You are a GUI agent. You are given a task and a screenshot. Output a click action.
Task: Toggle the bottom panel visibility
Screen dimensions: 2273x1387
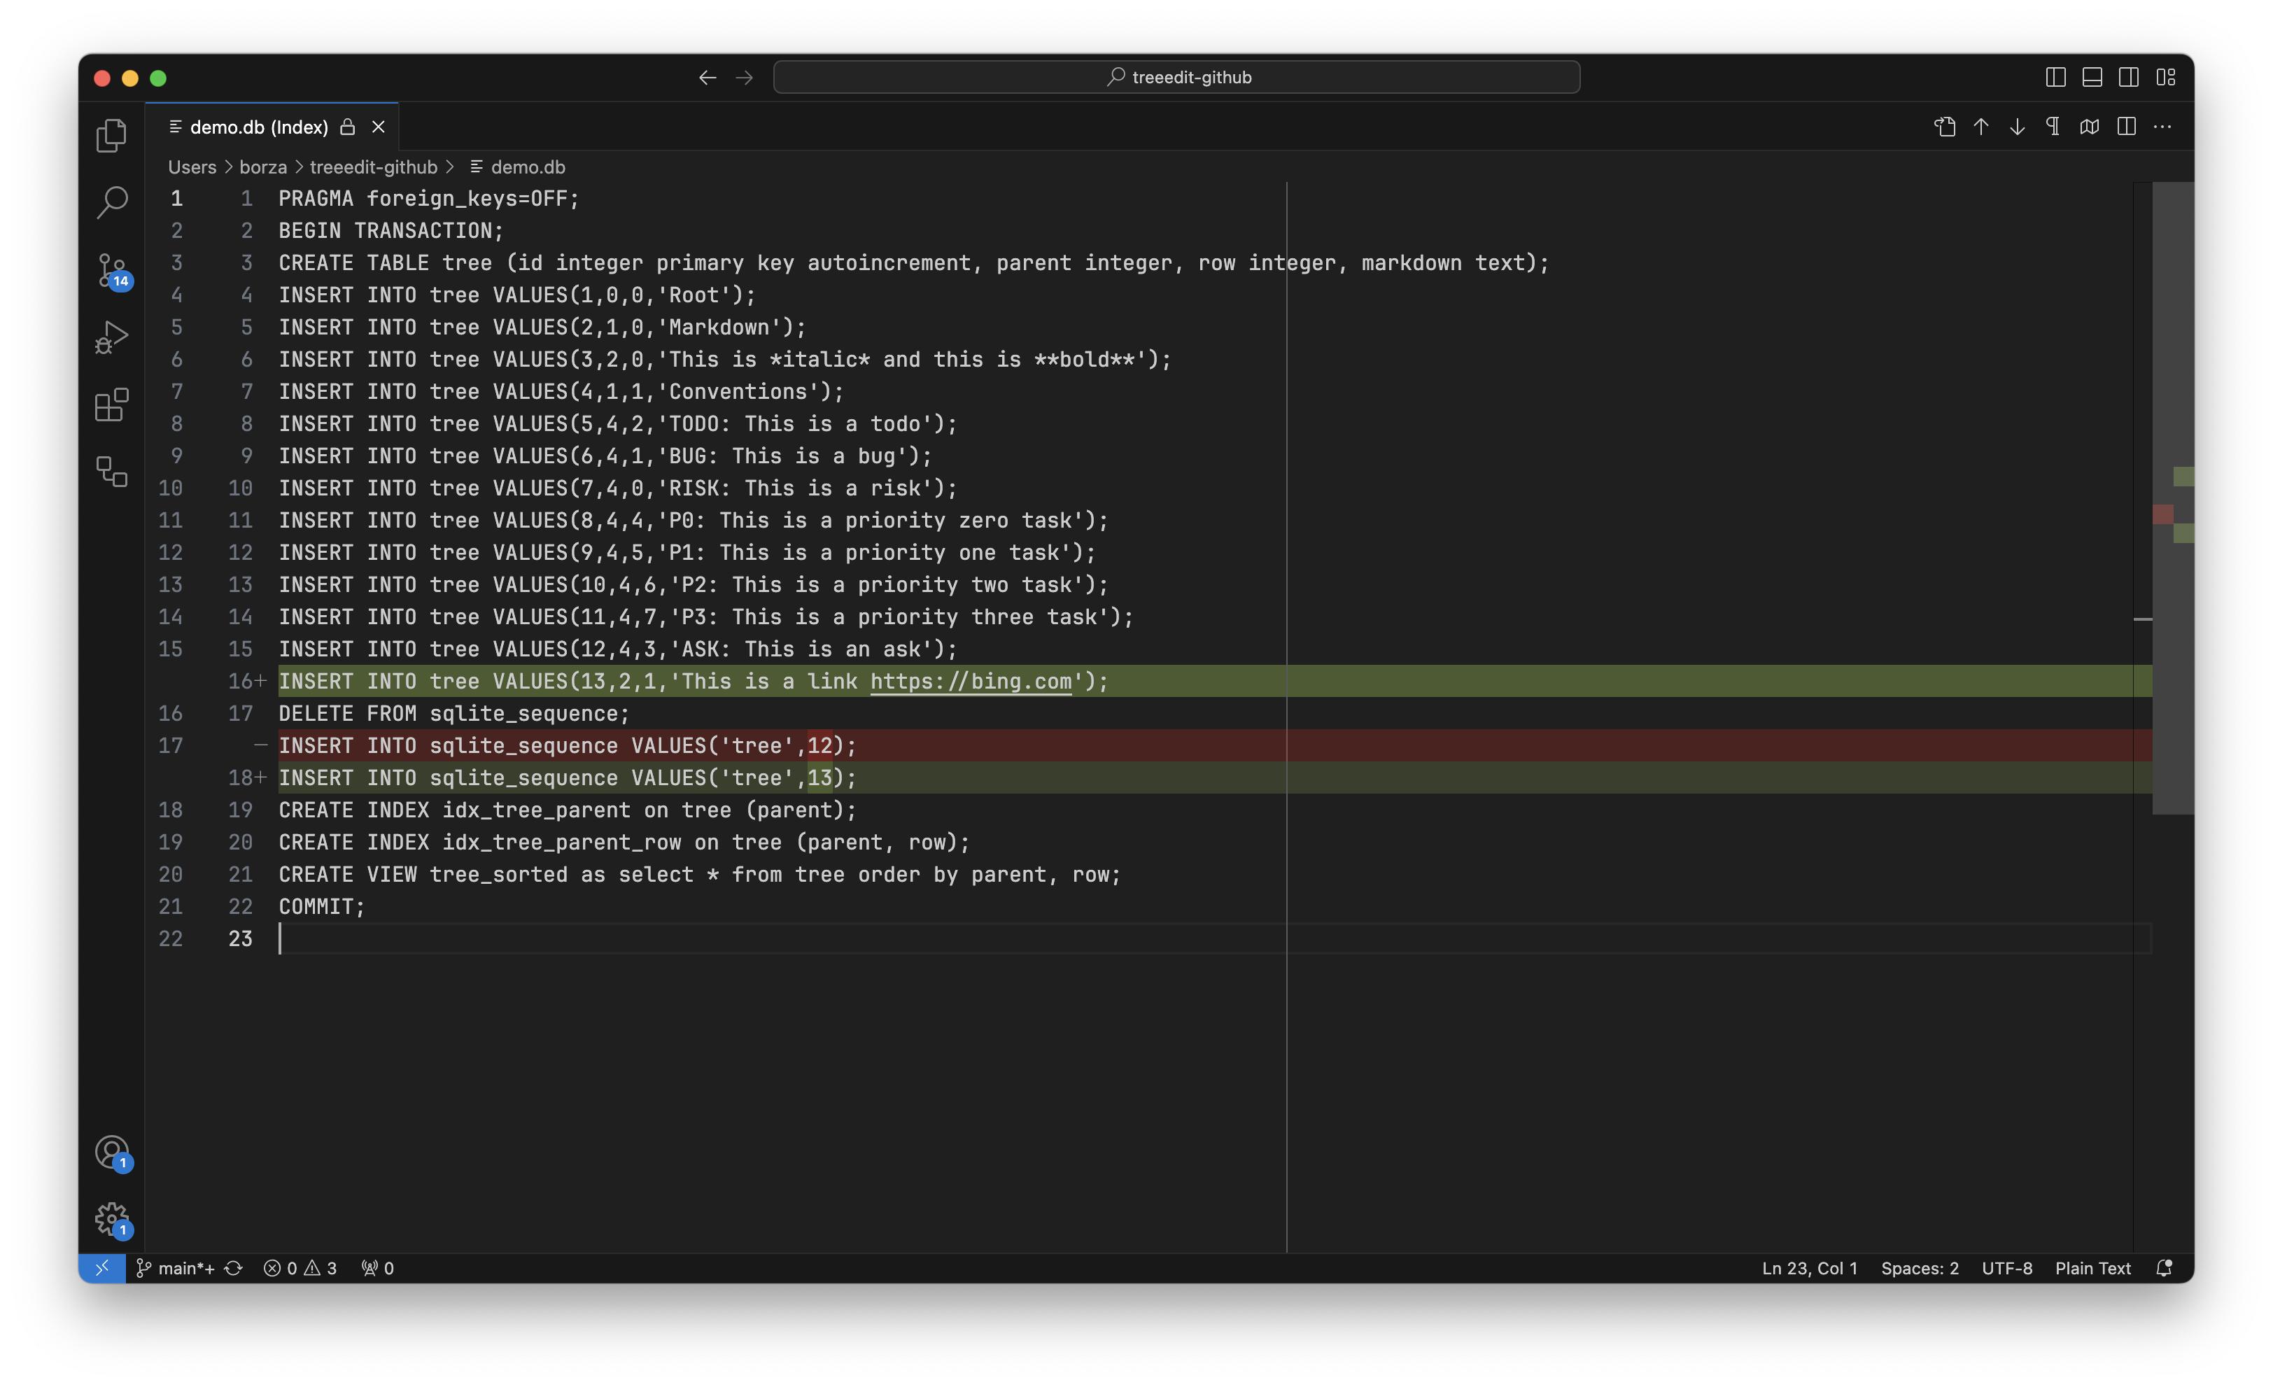tap(2091, 76)
